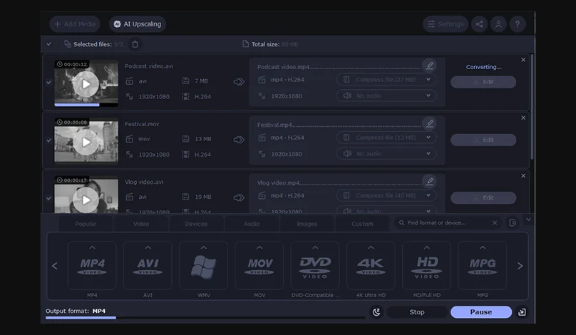
Task: Click the file list vertical scrollbar
Action: tap(532, 106)
